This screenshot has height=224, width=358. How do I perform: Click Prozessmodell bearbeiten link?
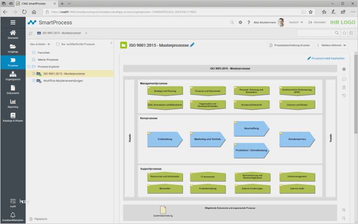pos(326,59)
